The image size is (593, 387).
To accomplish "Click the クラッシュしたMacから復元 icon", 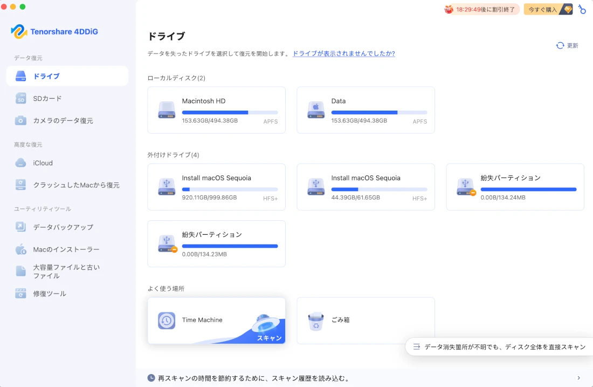I will (x=20, y=185).
